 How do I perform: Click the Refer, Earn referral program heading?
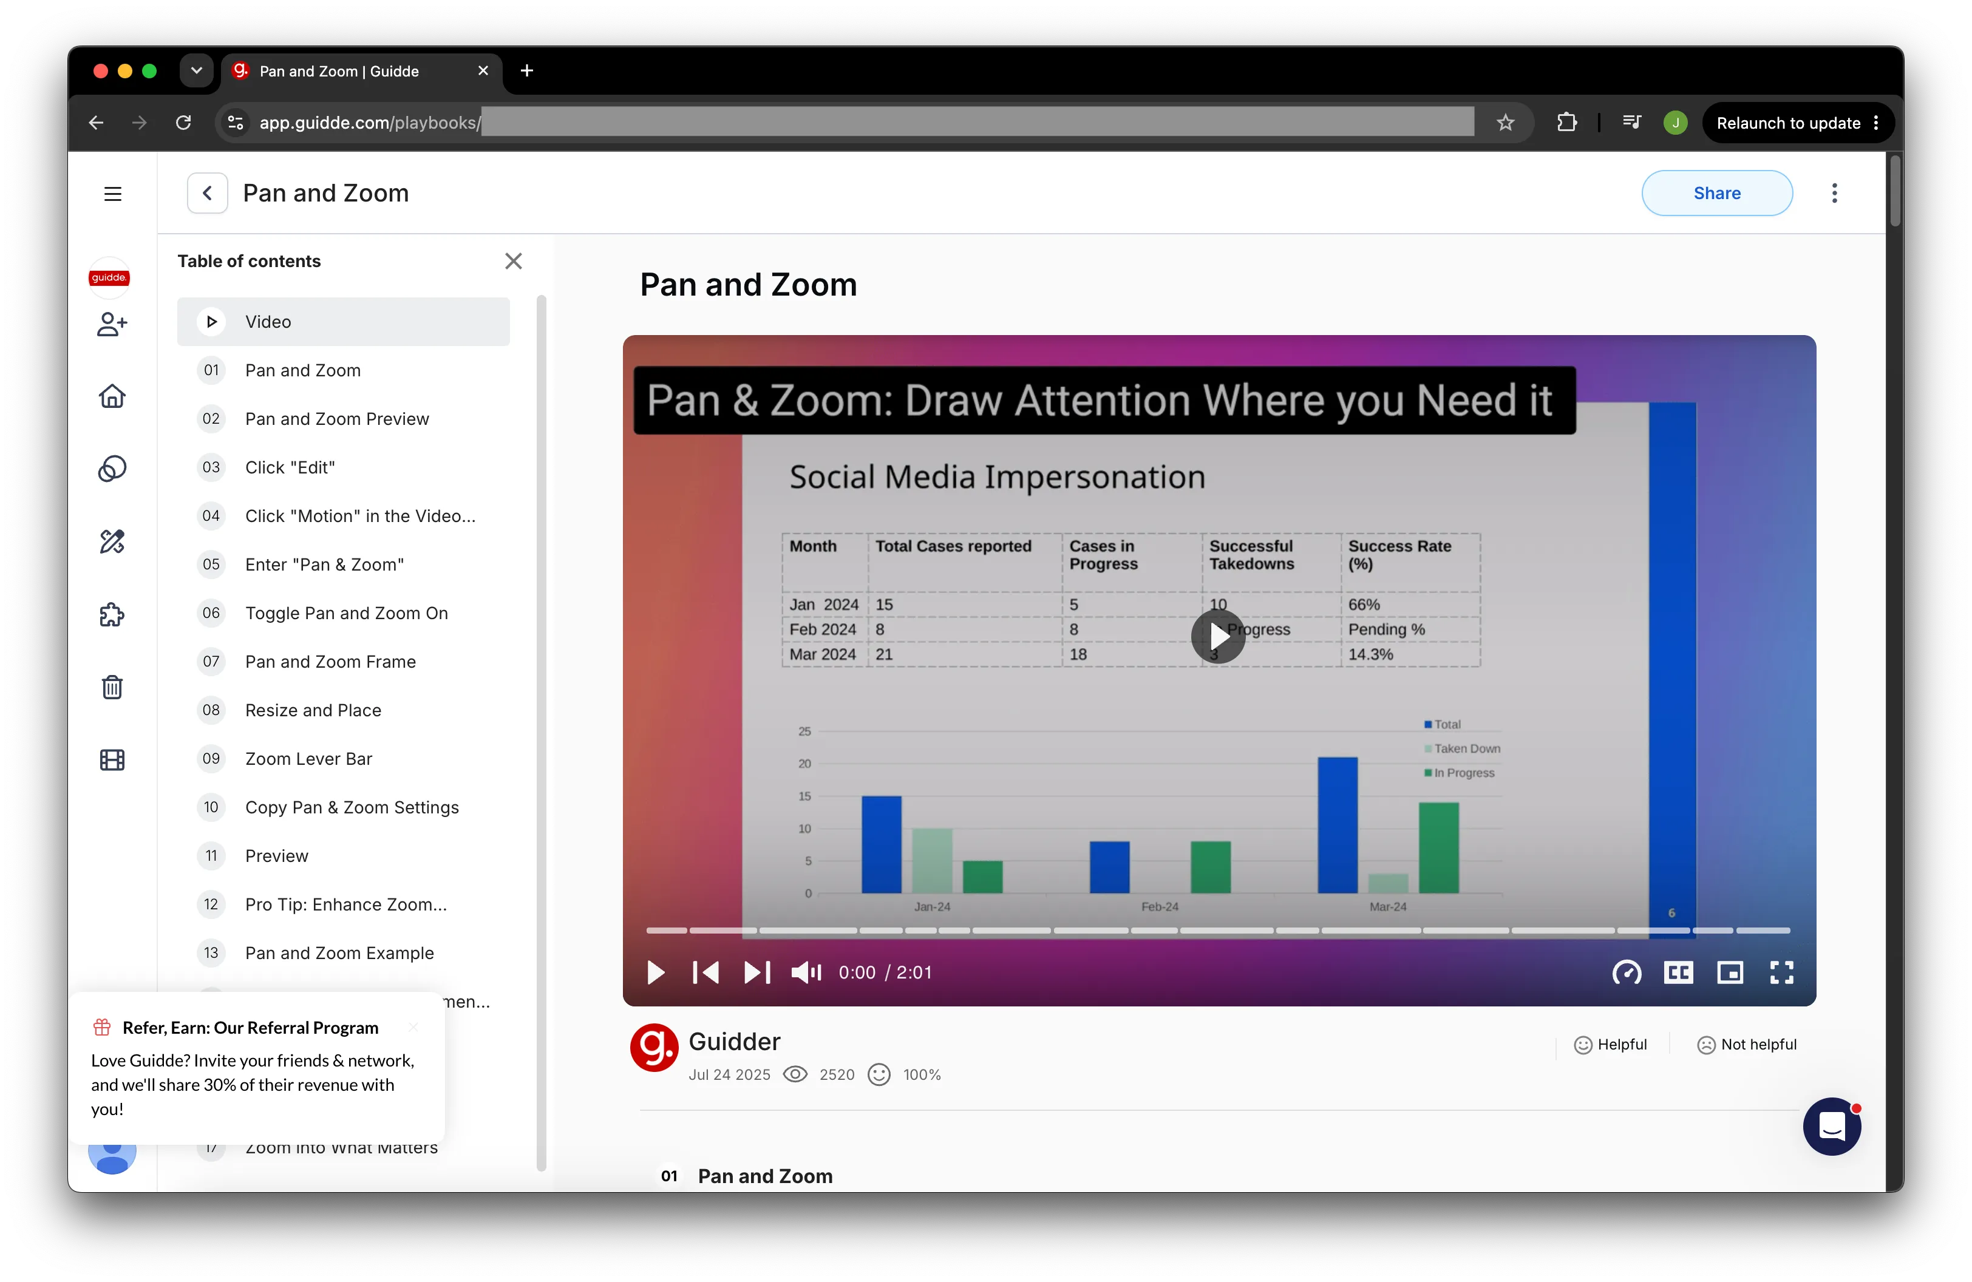point(250,1028)
